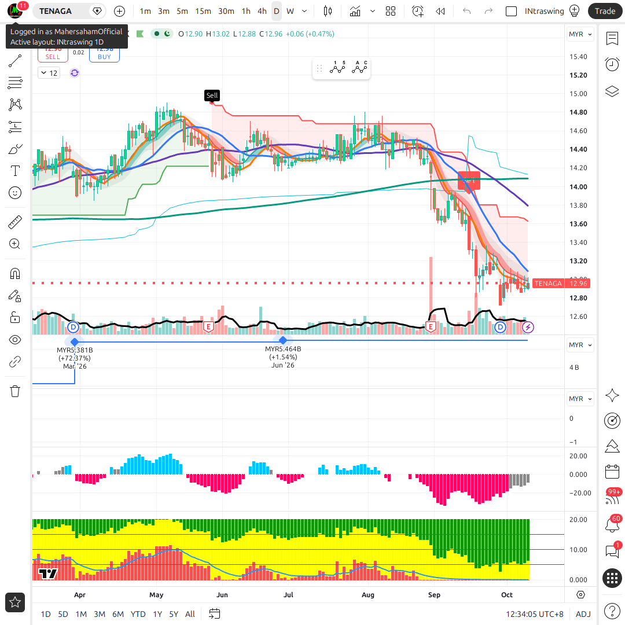625x625 pixels.
Task: Open the watchlist panel icon
Action: point(612,38)
